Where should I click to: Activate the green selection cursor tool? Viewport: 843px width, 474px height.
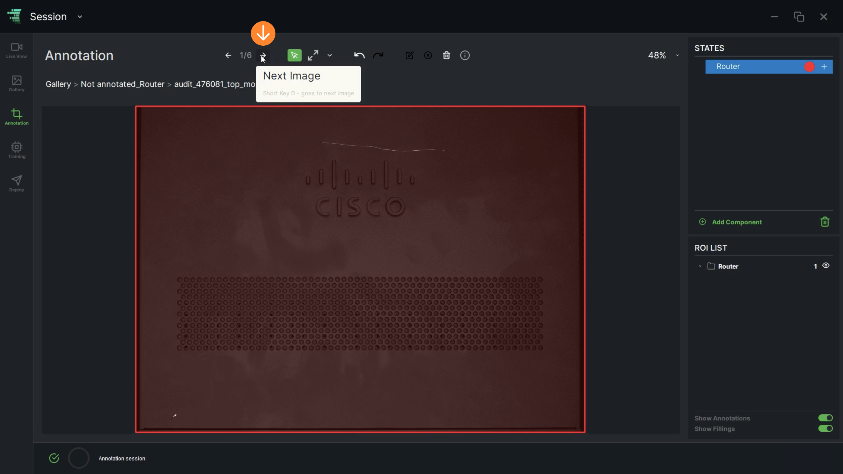(x=294, y=56)
